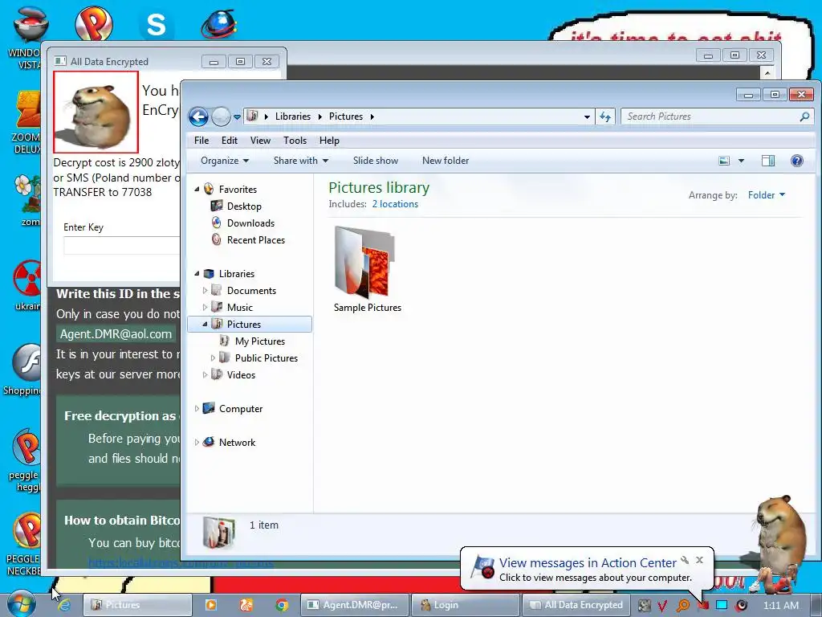Click the red V tray icon

pyautogui.click(x=662, y=606)
